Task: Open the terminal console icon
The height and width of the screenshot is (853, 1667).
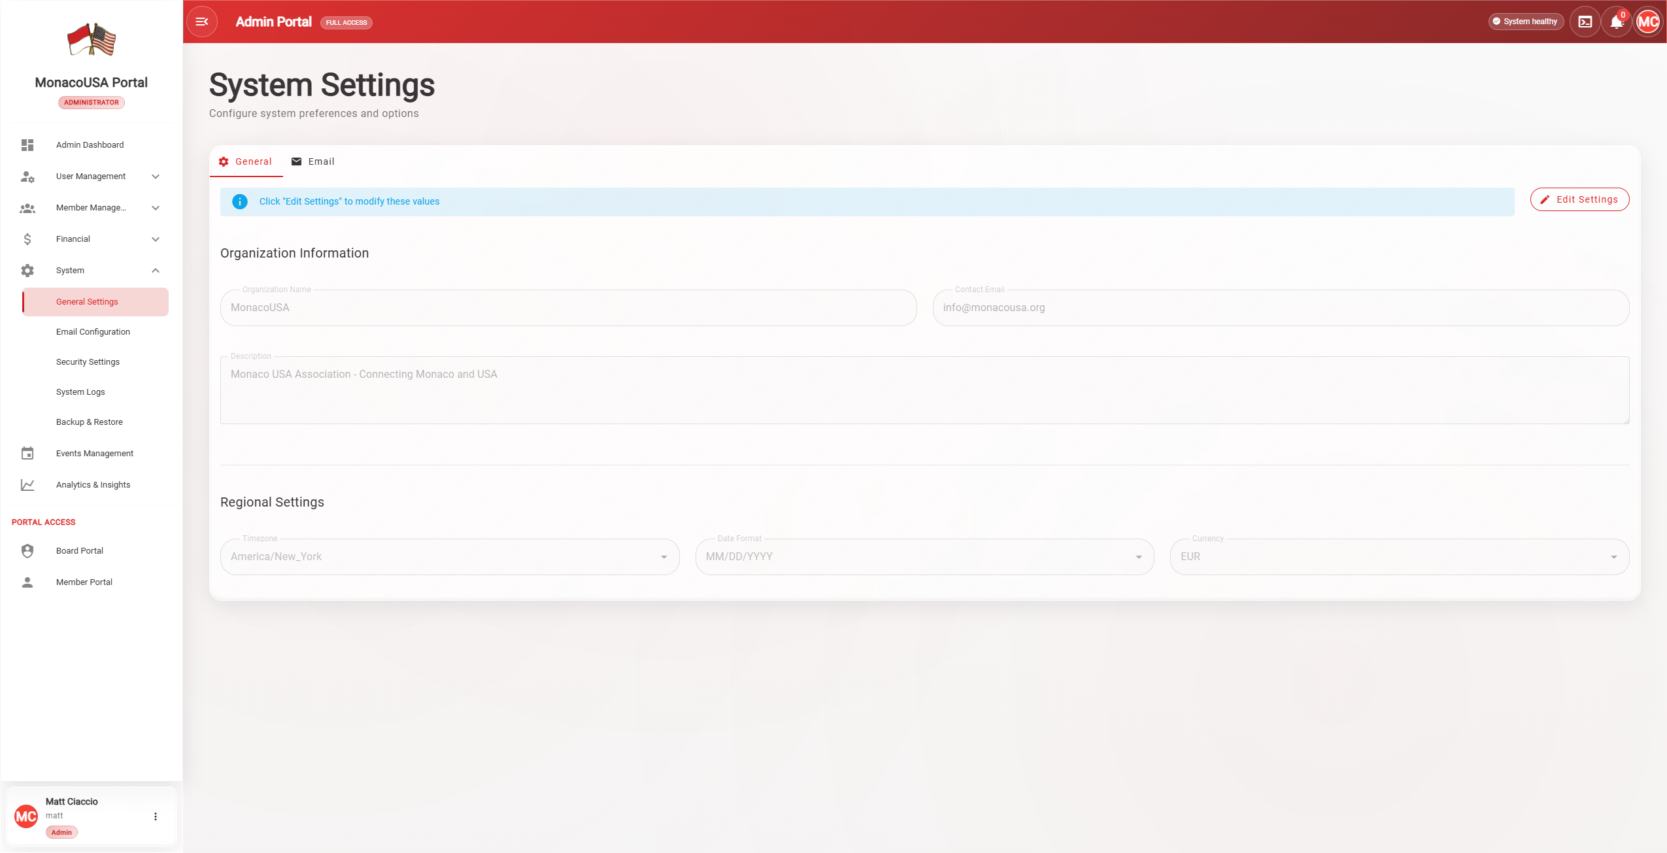Action: point(1585,22)
